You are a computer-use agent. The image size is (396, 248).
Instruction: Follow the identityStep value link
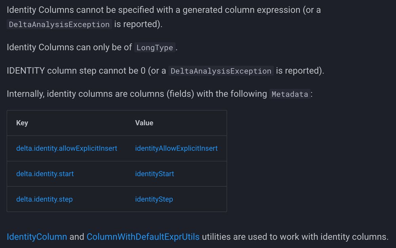pyautogui.click(x=154, y=199)
